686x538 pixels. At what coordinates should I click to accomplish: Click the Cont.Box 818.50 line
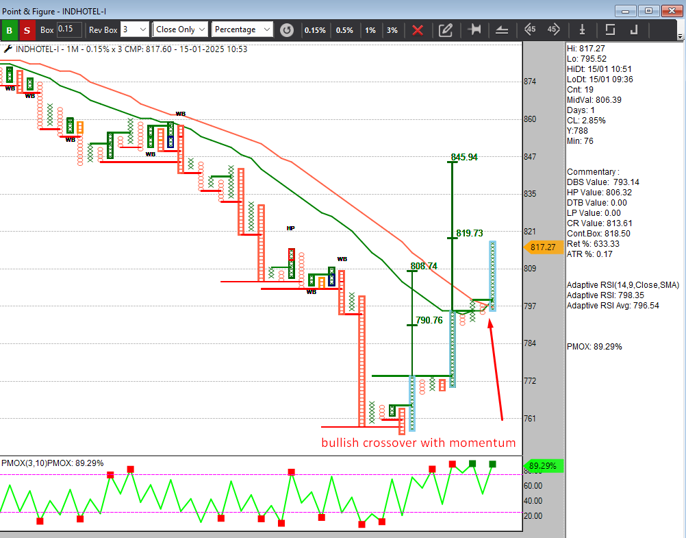(598, 234)
